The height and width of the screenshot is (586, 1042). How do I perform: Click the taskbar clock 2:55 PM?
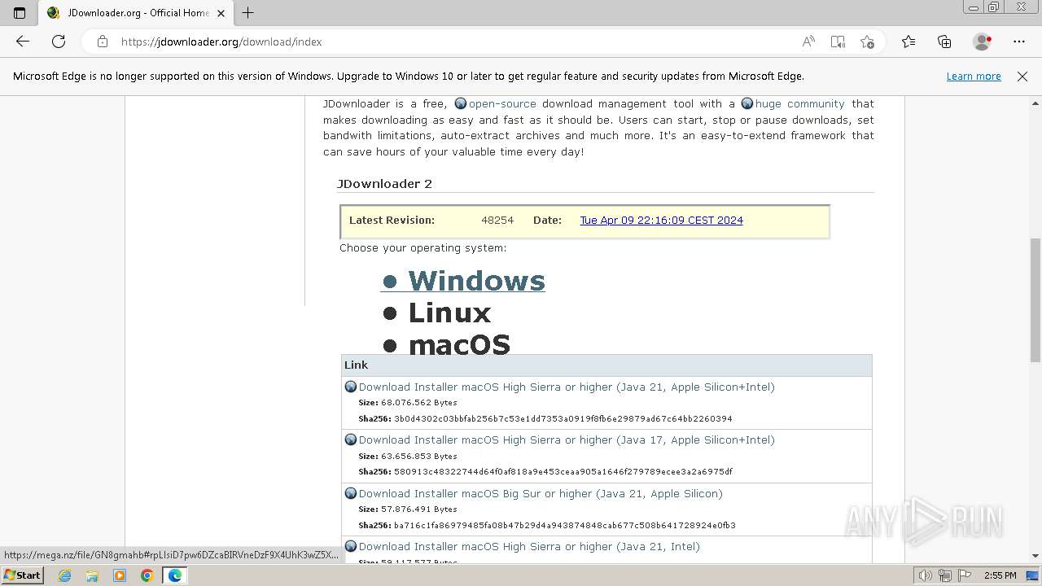pyautogui.click(x=1000, y=575)
